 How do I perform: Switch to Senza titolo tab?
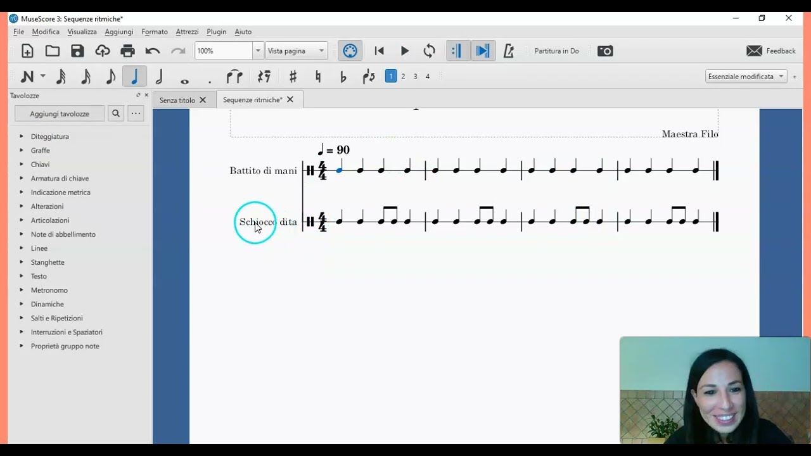coord(177,100)
